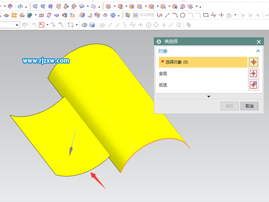Click the Select Object crosshair icon
The width and height of the screenshot is (269, 202).
click(253, 62)
